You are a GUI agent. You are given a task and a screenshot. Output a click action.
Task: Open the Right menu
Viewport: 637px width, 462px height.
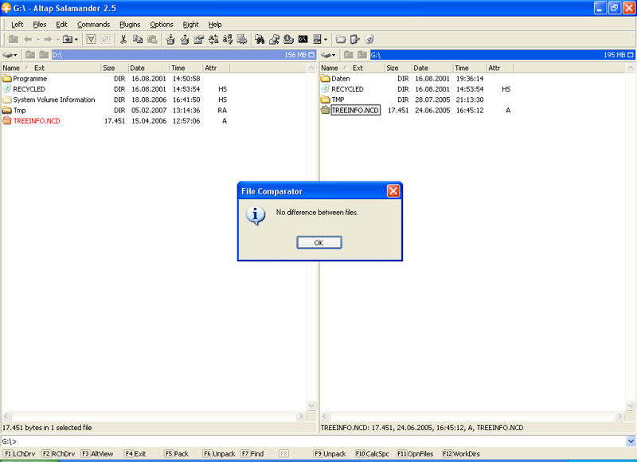click(190, 25)
